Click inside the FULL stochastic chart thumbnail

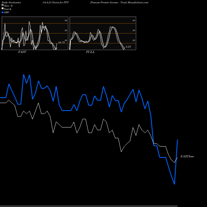[x=103, y=33]
